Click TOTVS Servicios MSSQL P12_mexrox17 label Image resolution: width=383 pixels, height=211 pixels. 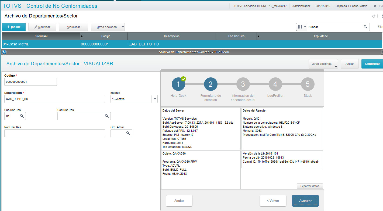click(260, 6)
